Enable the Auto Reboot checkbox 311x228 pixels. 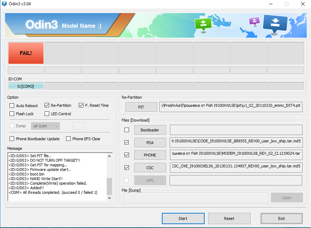coord(12,105)
